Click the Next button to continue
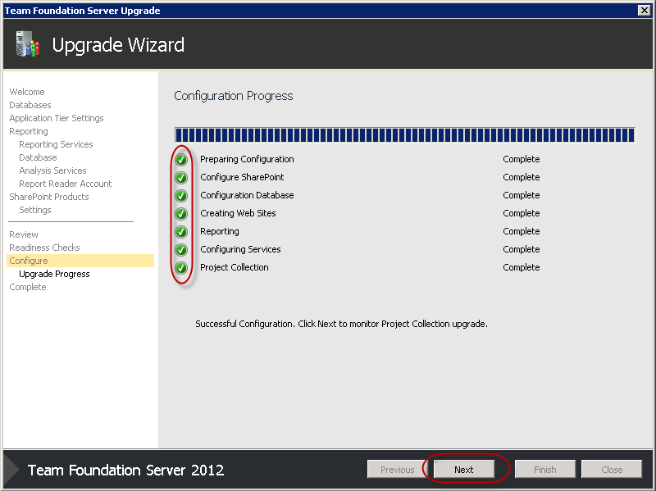This screenshot has width=656, height=491. coord(464,469)
